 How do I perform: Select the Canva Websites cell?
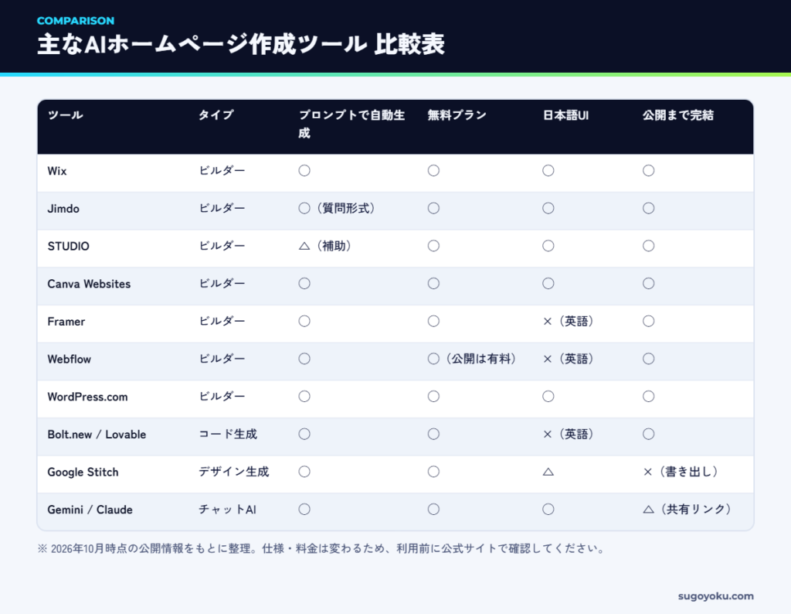pyautogui.click(x=89, y=284)
